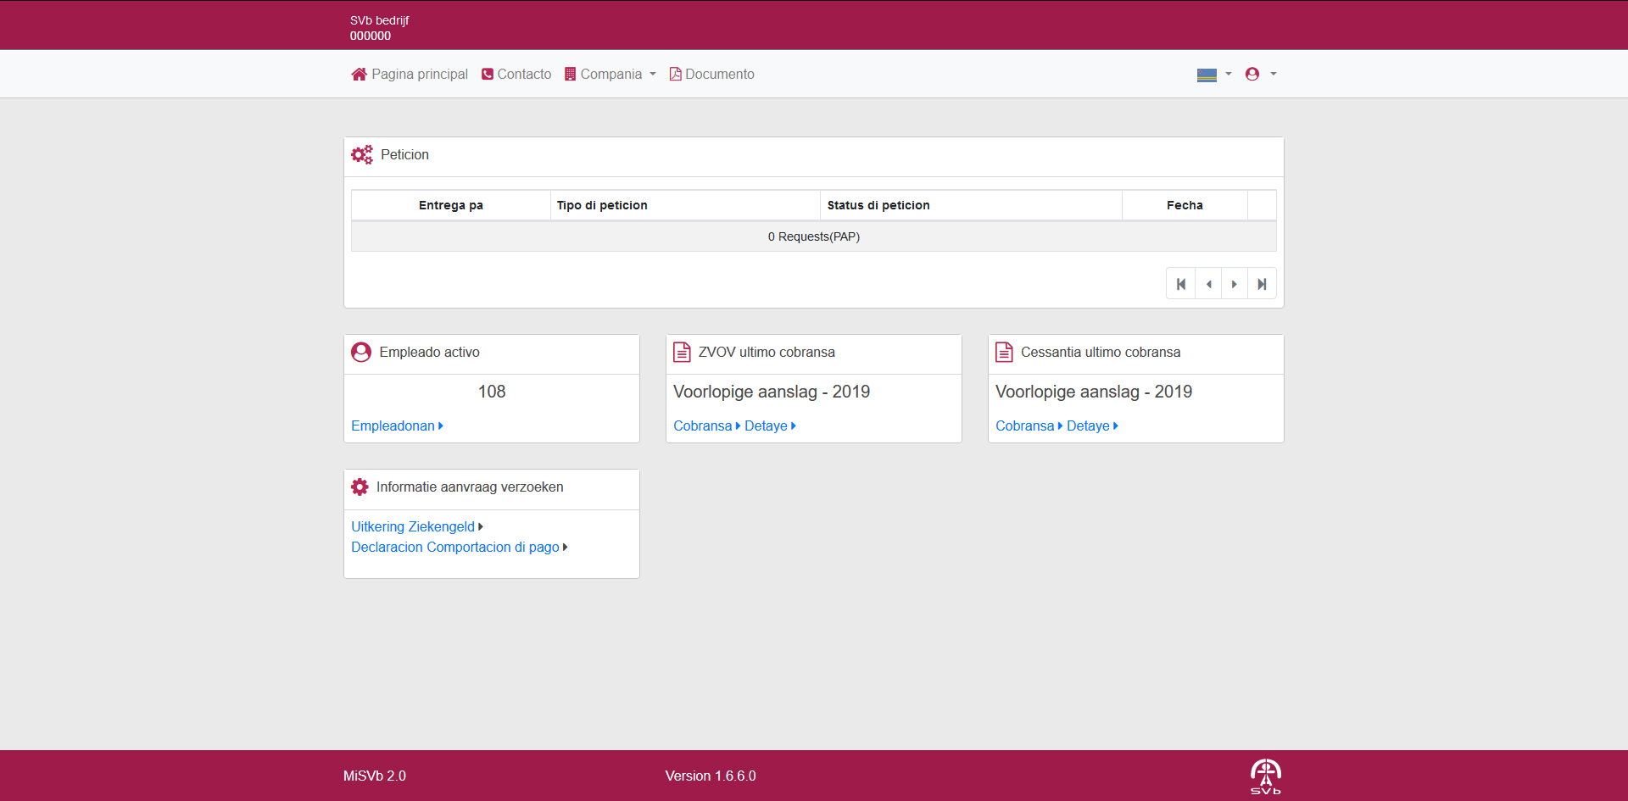Image resolution: width=1628 pixels, height=801 pixels.
Task: Jump to last page of Peticion table
Action: point(1262,284)
